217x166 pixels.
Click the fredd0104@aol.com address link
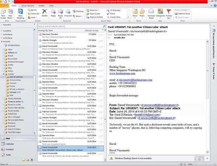point(147,115)
